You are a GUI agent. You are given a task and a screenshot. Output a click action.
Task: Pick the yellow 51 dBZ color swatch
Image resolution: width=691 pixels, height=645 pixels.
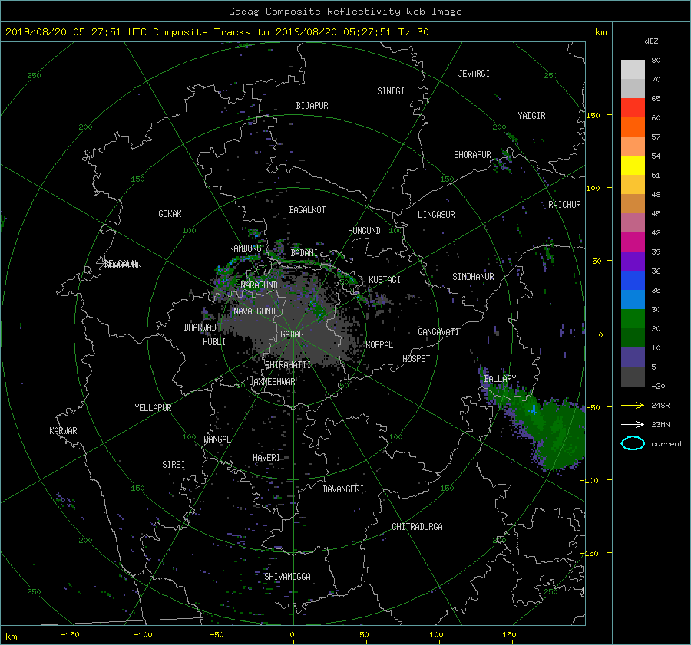click(x=633, y=166)
